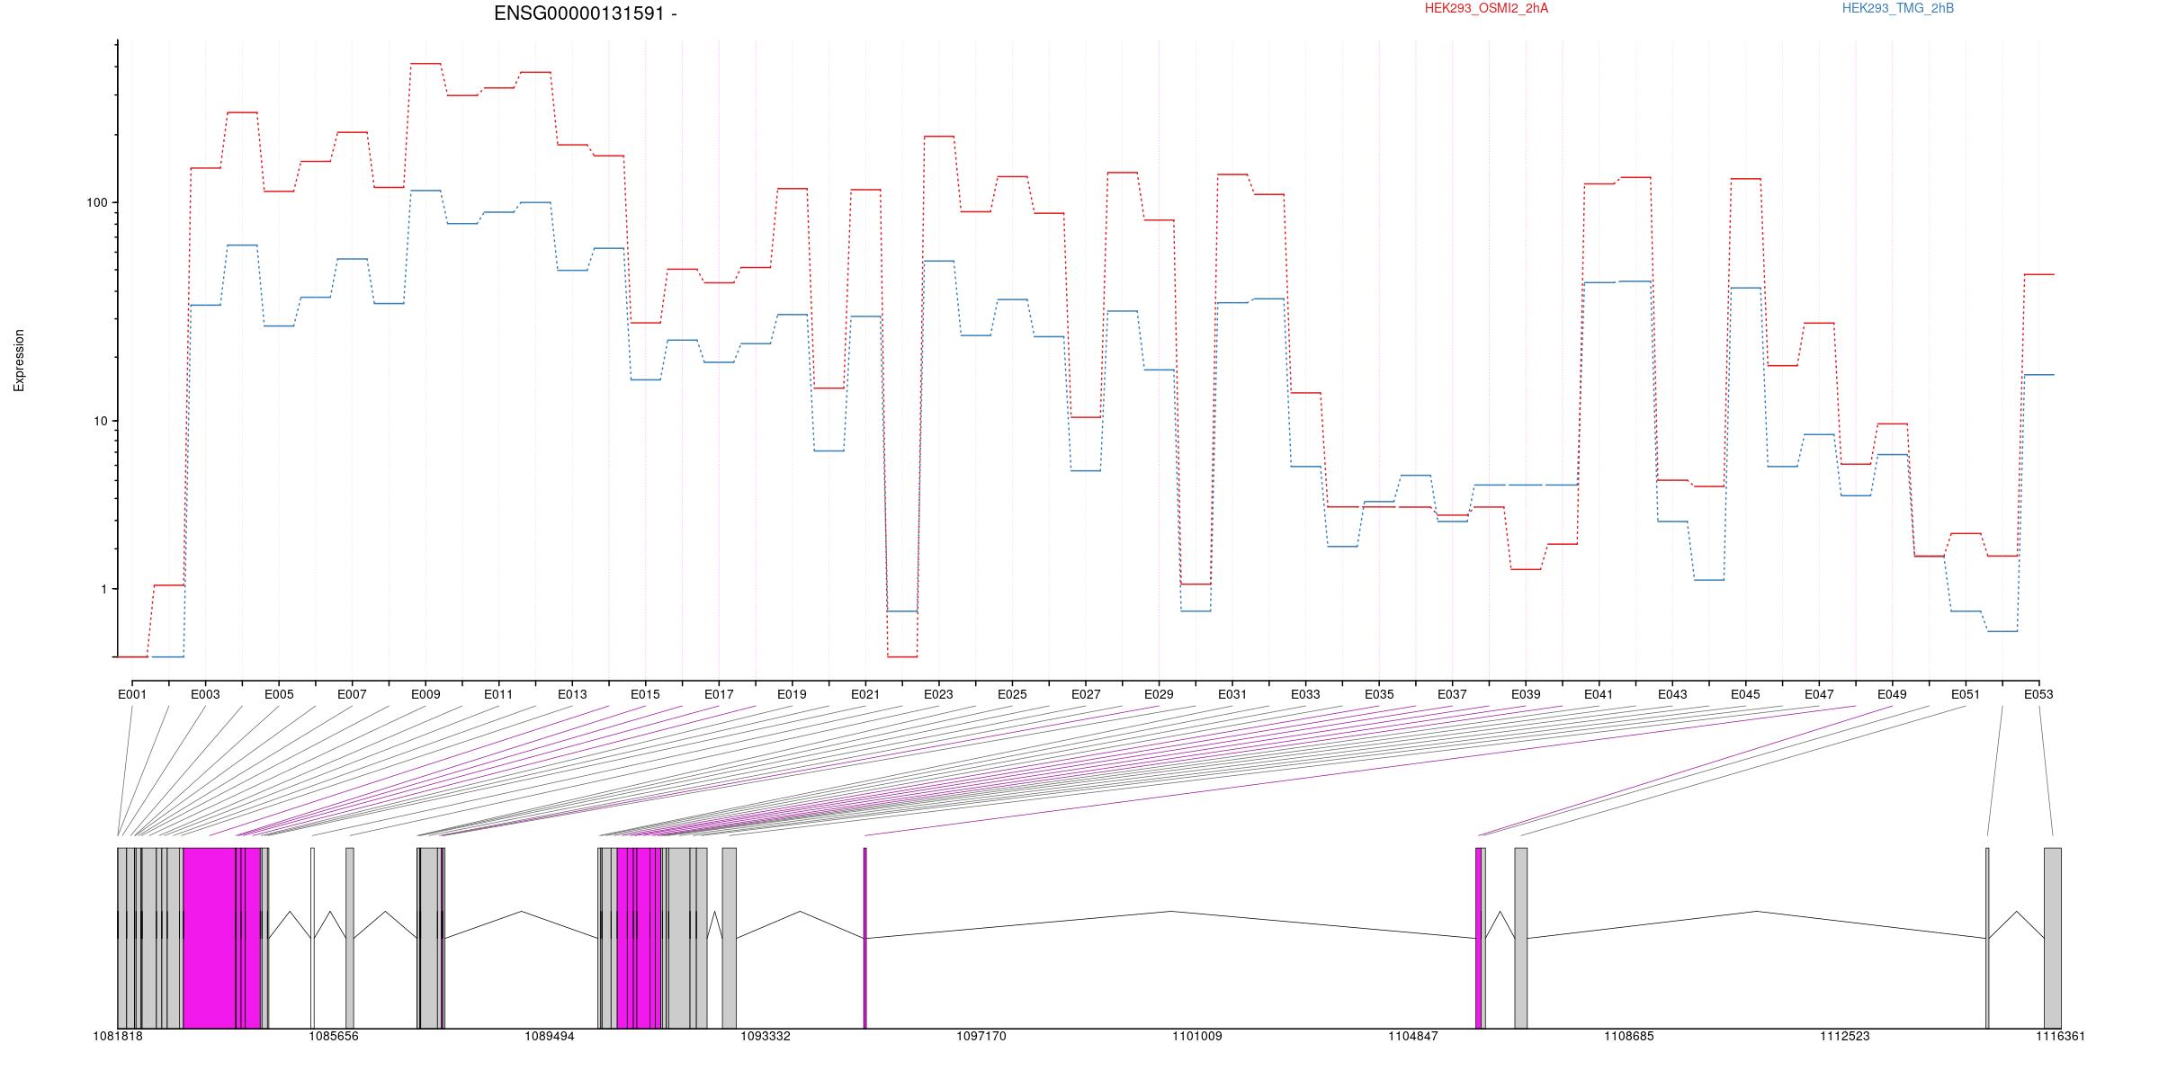Click exon label E027
This screenshot has width=2159, height=1079.
[1086, 694]
